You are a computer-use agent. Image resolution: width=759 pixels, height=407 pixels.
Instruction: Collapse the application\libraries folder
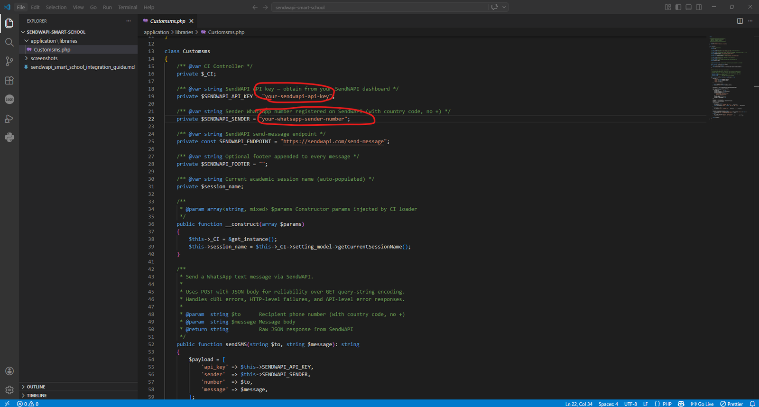[78, 41]
